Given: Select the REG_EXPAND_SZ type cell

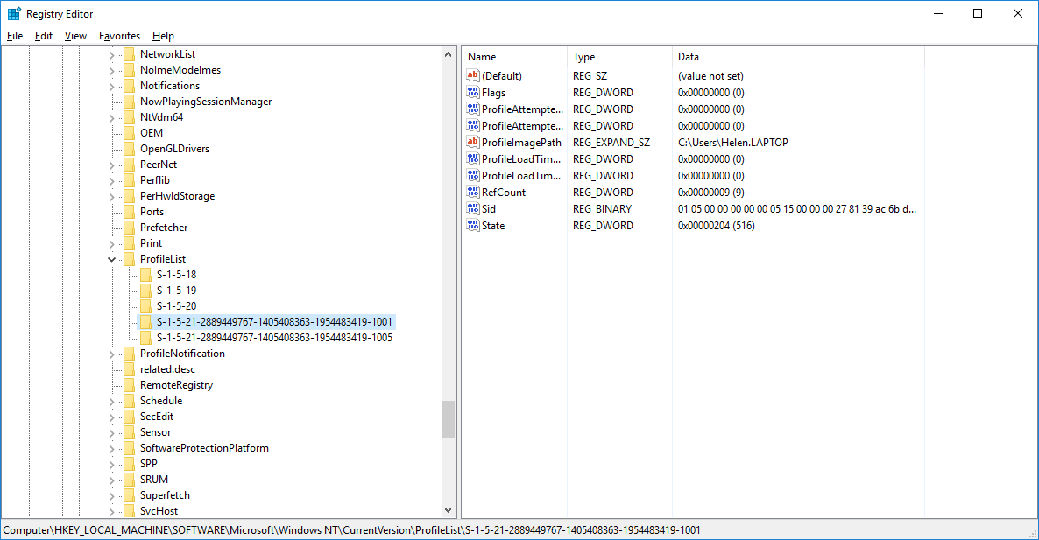Looking at the screenshot, I should point(611,143).
